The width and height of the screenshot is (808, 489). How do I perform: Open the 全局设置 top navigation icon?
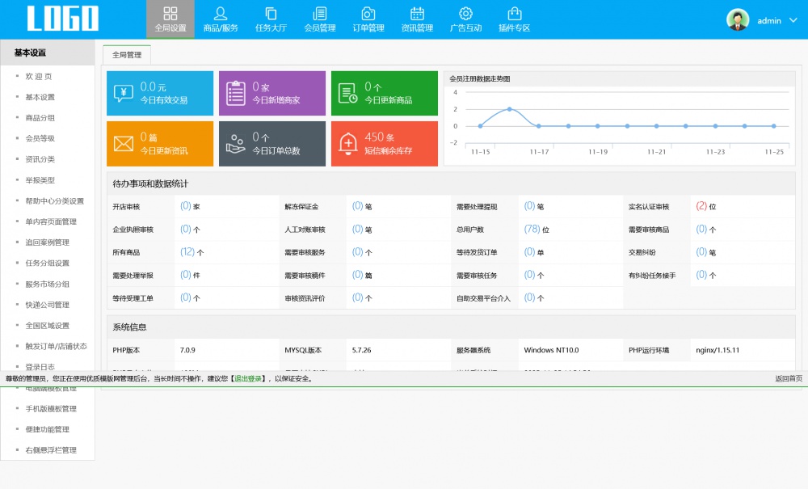[170, 14]
